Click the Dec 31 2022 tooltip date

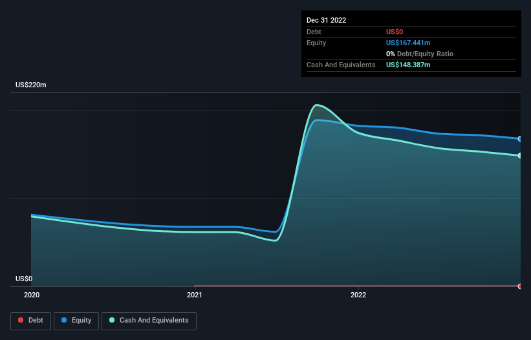tap(326, 20)
